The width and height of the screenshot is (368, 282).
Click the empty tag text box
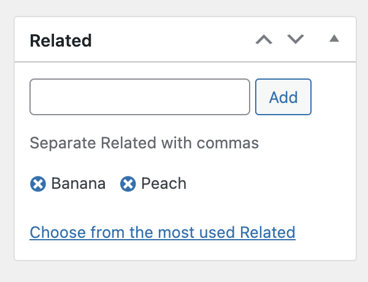click(140, 97)
